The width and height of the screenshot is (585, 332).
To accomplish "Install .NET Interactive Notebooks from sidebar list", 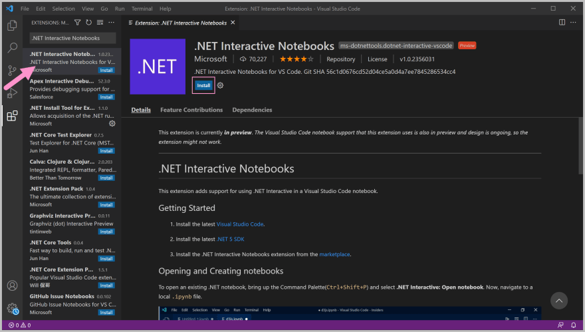I will (106, 71).
